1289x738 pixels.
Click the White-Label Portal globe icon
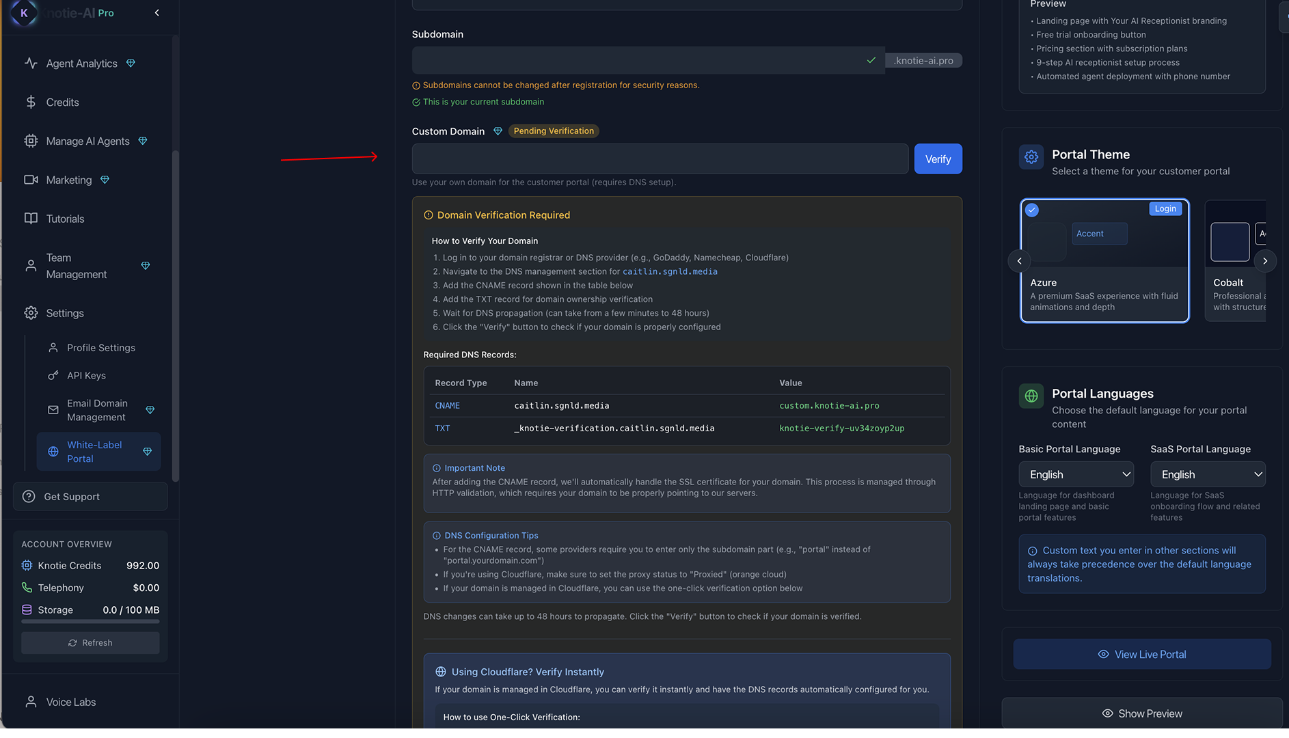click(x=53, y=452)
